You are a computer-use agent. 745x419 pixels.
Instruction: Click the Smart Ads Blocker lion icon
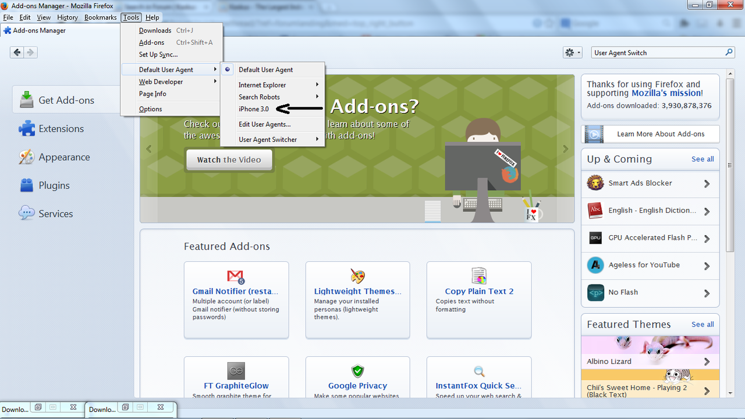point(595,183)
